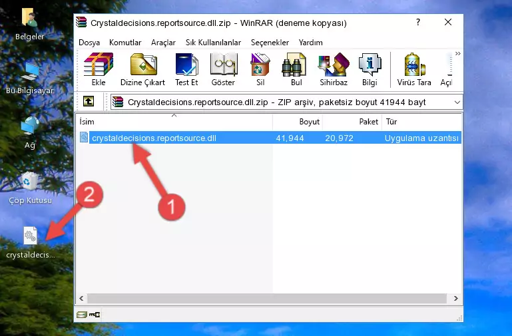Click the archive path address field
The image size is (512, 336).
(286, 102)
